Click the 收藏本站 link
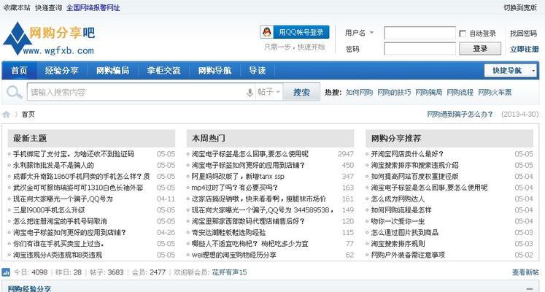 [17, 7]
